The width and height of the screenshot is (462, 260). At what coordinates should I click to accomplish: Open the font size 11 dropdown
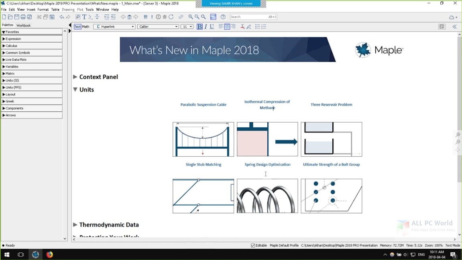click(x=187, y=27)
